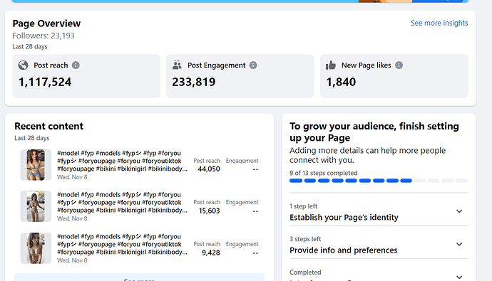Screen dimensions: 492x281
Task: Click the globe icon beside Post reach
Action: pyautogui.click(x=23, y=65)
